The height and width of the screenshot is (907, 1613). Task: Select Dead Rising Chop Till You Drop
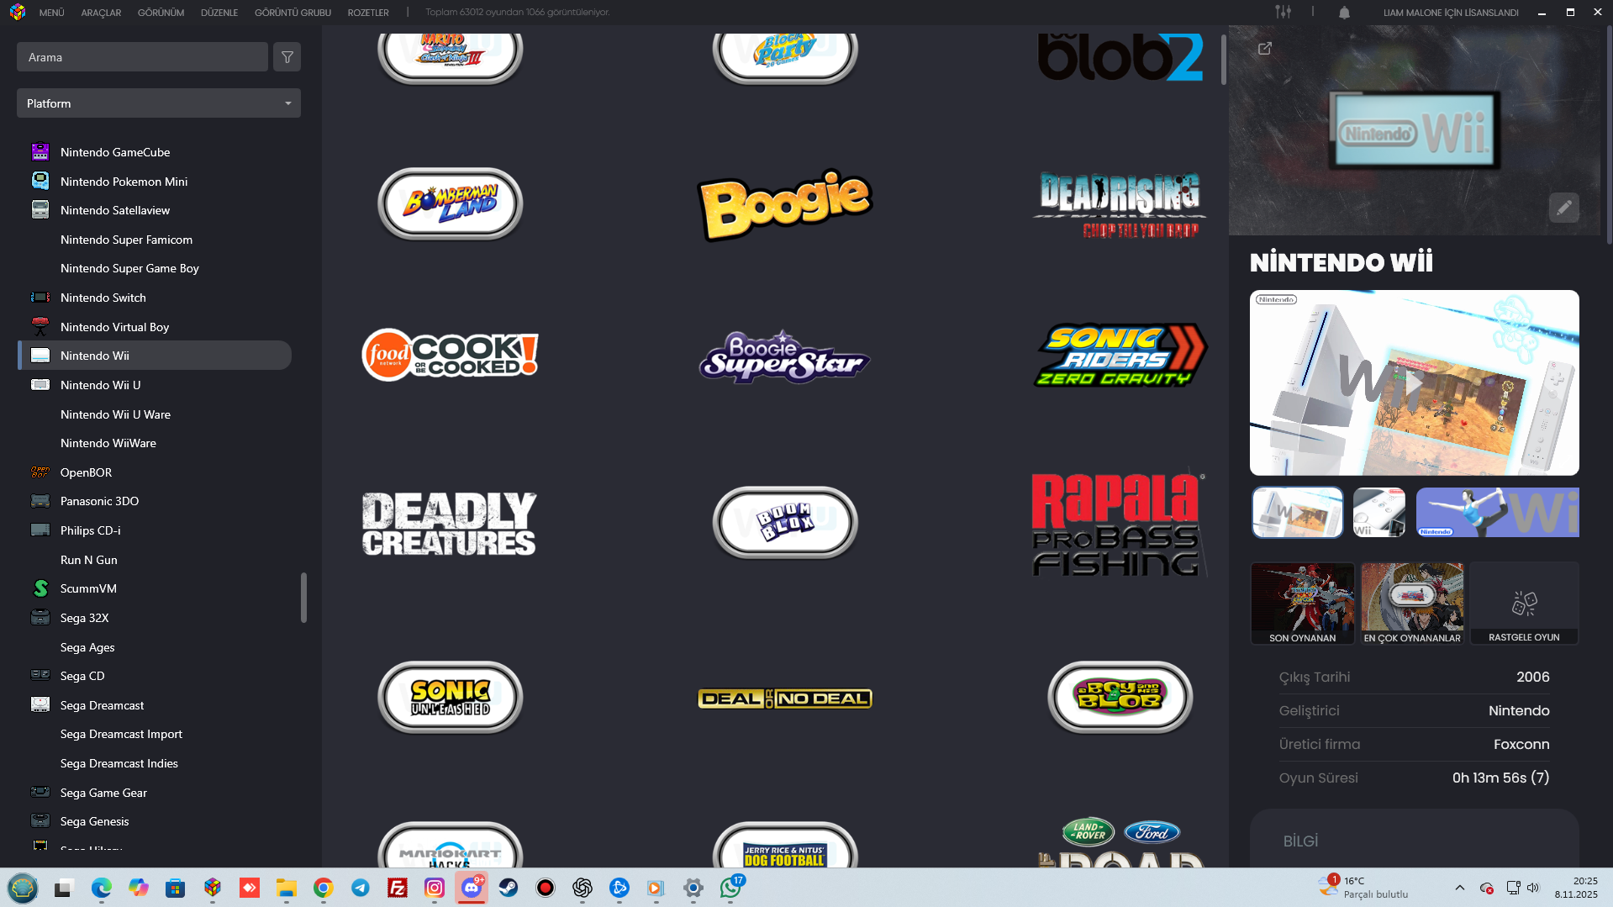point(1120,204)
